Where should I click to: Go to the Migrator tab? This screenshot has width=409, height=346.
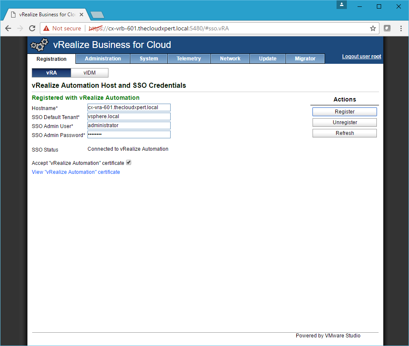(305, 59)
